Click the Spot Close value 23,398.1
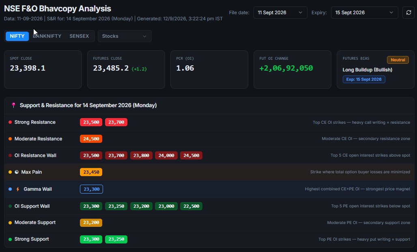The height and width of the screenshot is (252, 417). [x=28, y=68]
